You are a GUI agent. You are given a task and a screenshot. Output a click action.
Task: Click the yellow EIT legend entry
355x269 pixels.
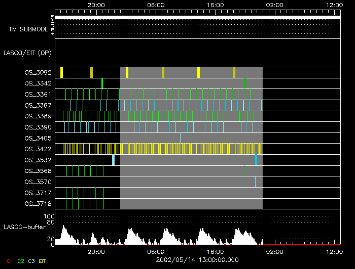point(42,261)
